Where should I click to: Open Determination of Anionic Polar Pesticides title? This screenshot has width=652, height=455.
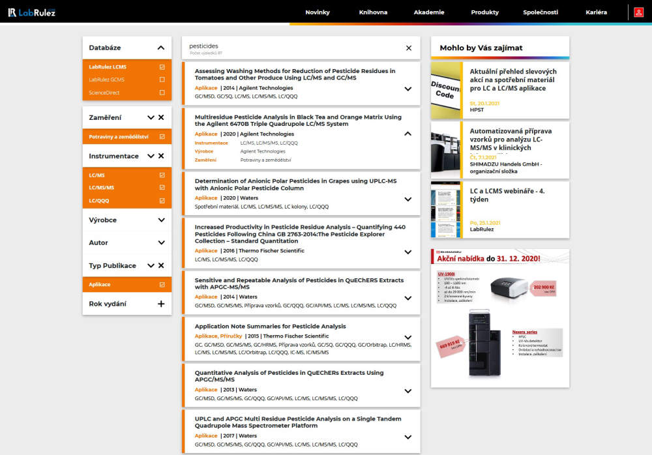tap(295, 184)
